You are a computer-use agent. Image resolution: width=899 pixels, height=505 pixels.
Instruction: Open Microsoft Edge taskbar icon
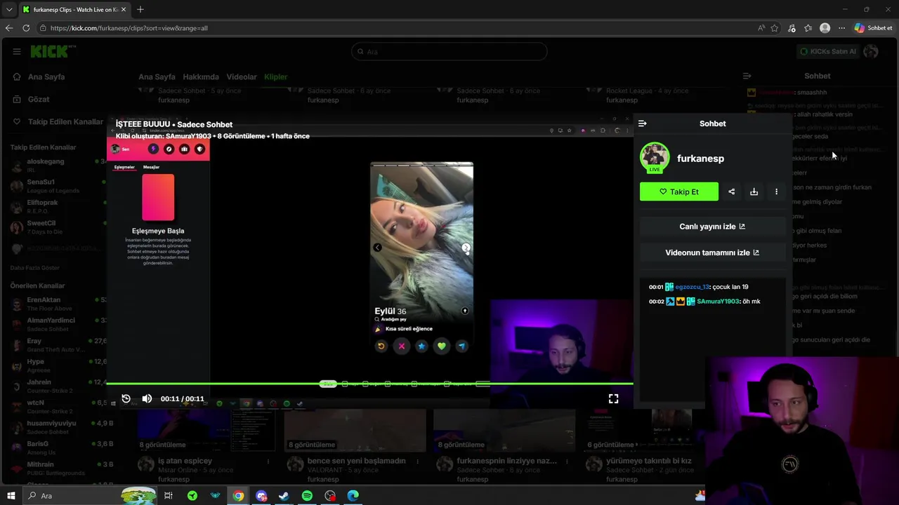tap(353, 496)
